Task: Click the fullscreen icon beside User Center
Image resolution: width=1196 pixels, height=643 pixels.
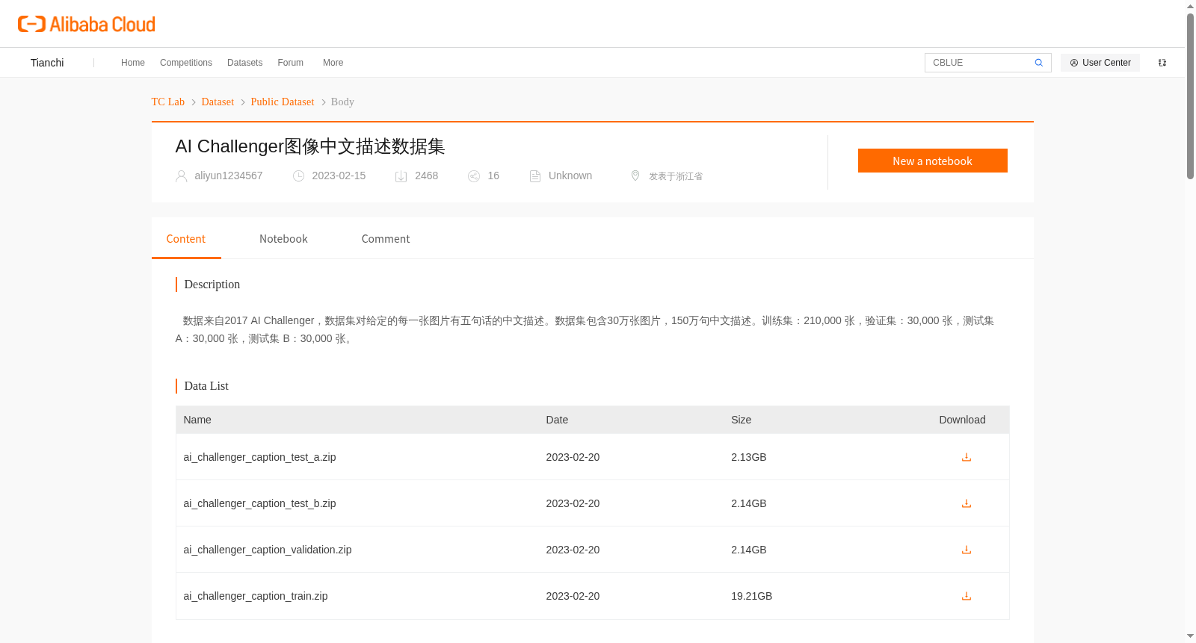Action: 1162,63
